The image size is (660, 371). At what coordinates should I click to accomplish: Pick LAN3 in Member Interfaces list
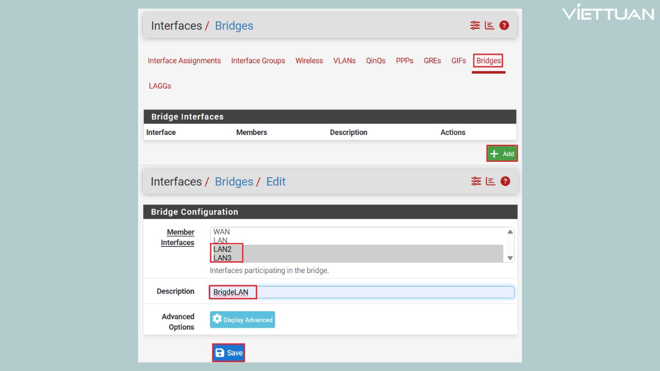point(223,258)
